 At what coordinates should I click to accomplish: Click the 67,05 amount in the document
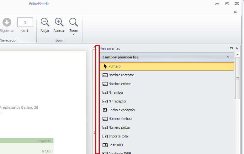(46, 151)
